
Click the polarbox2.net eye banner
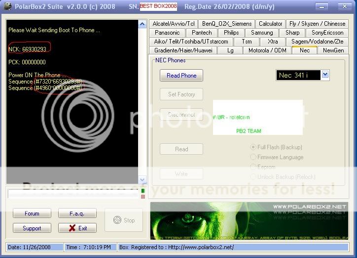point(249,220)
